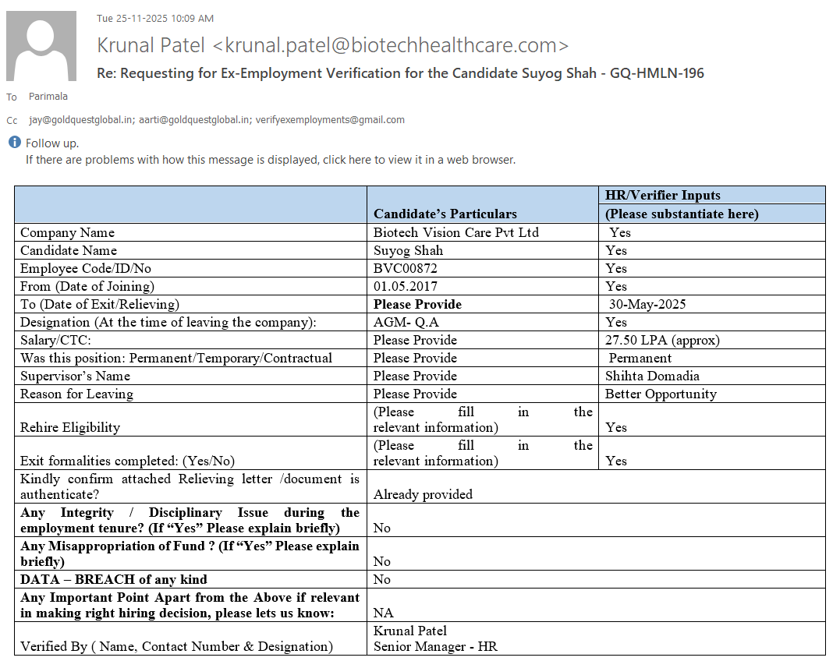
Task: Click the NA answer cell
Action: pos(384,613)
